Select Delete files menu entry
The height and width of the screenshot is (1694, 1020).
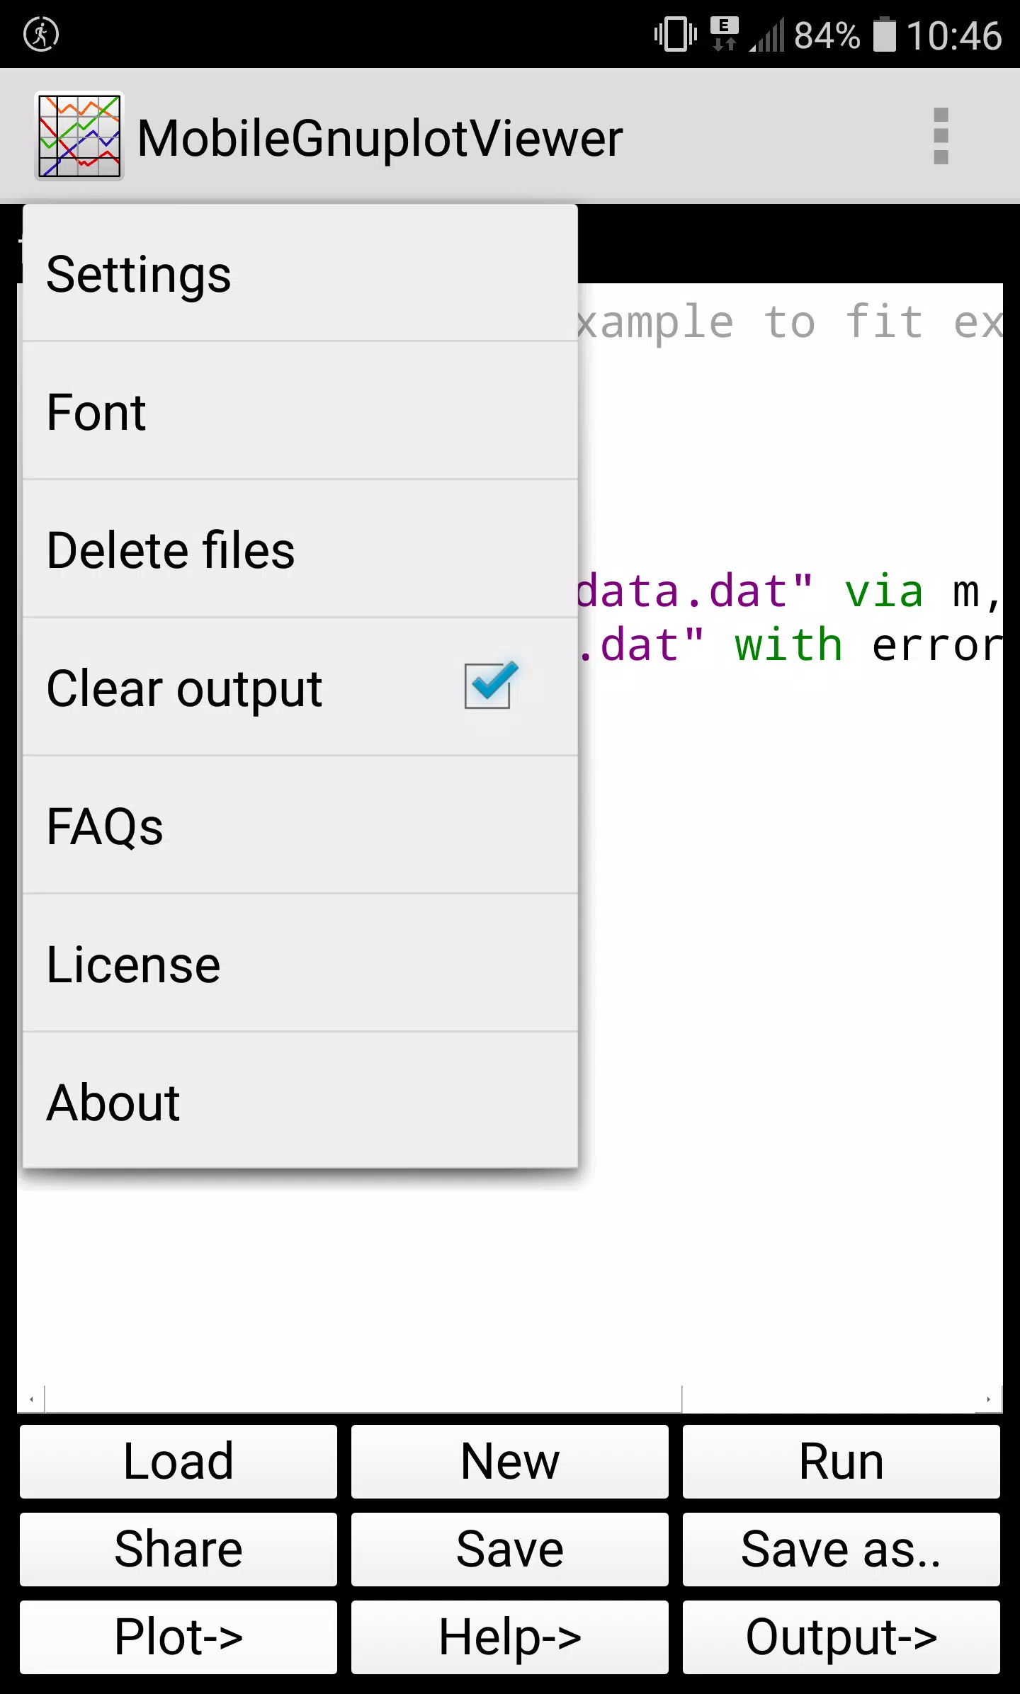point(300,550)
